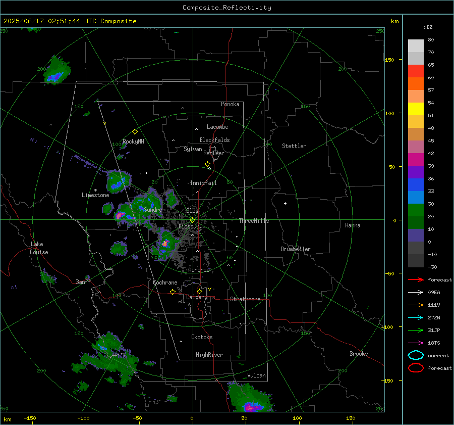The image size is (454, 425).
Task: Click the Blackfalds city label
Action: 214,140
